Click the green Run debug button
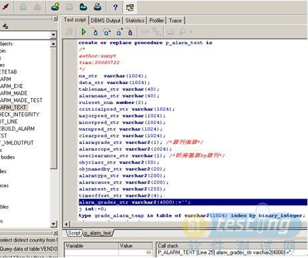The image size is (308, 258). coord(83,32)
